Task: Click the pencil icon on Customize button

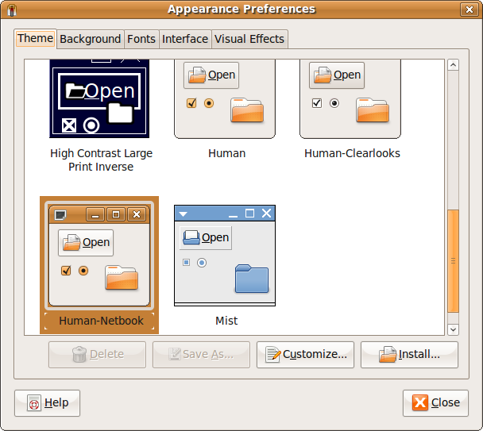Action: pos(272,355)
